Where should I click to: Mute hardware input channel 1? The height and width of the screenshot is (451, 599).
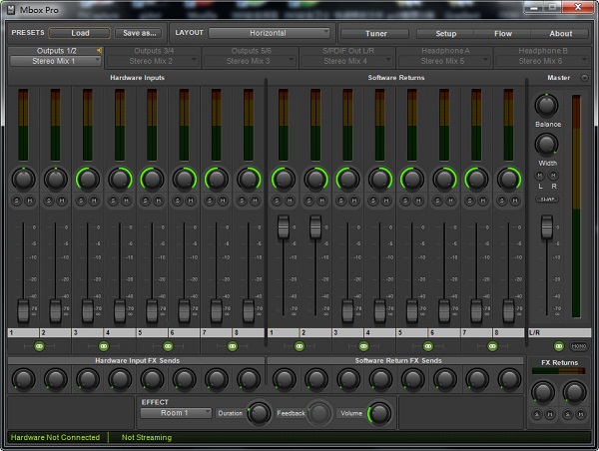click(30, 201)
